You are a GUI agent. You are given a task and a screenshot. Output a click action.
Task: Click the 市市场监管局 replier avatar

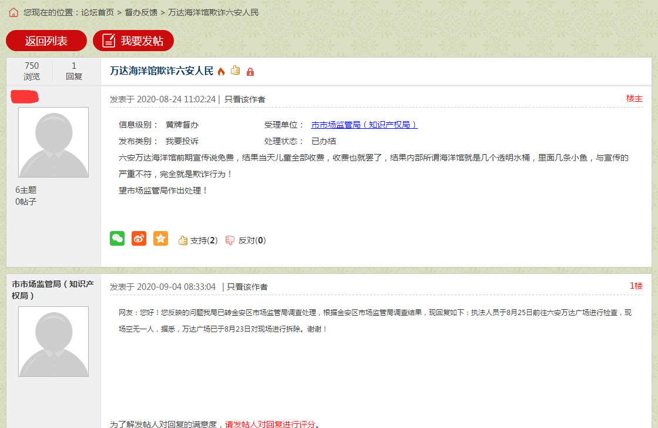(53, 342)
